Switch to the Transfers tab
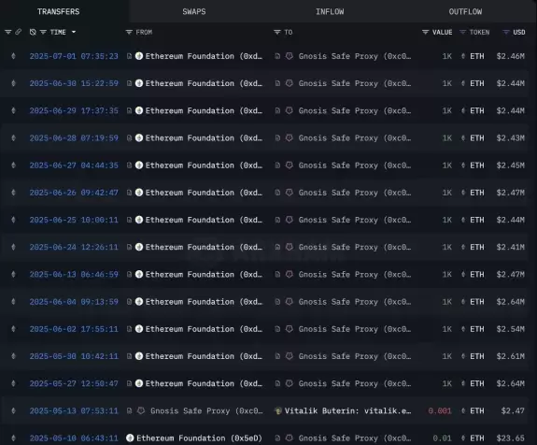The image size is (537, 445). (58, 11)
